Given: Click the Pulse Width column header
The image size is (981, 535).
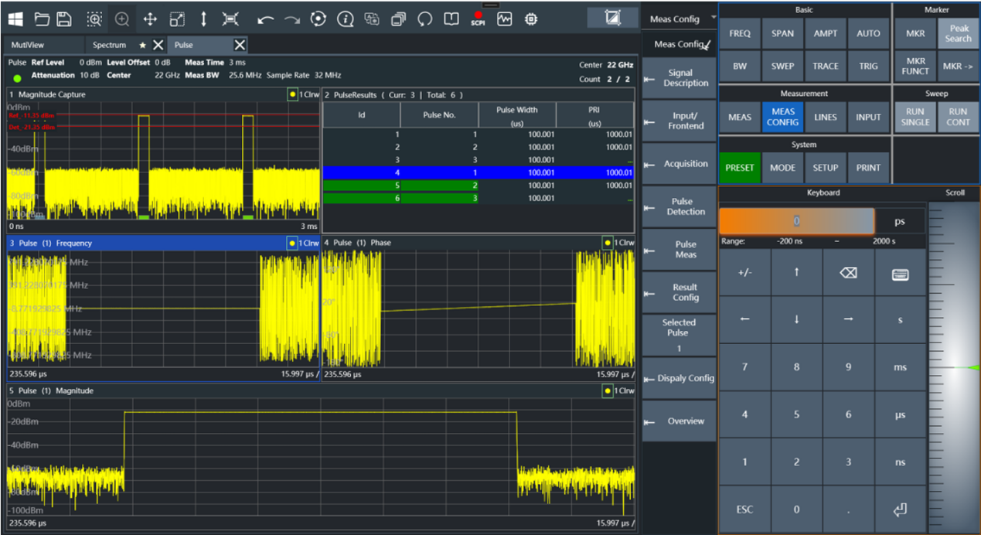Looking at the screenshot, I should (x=516, y=115).
